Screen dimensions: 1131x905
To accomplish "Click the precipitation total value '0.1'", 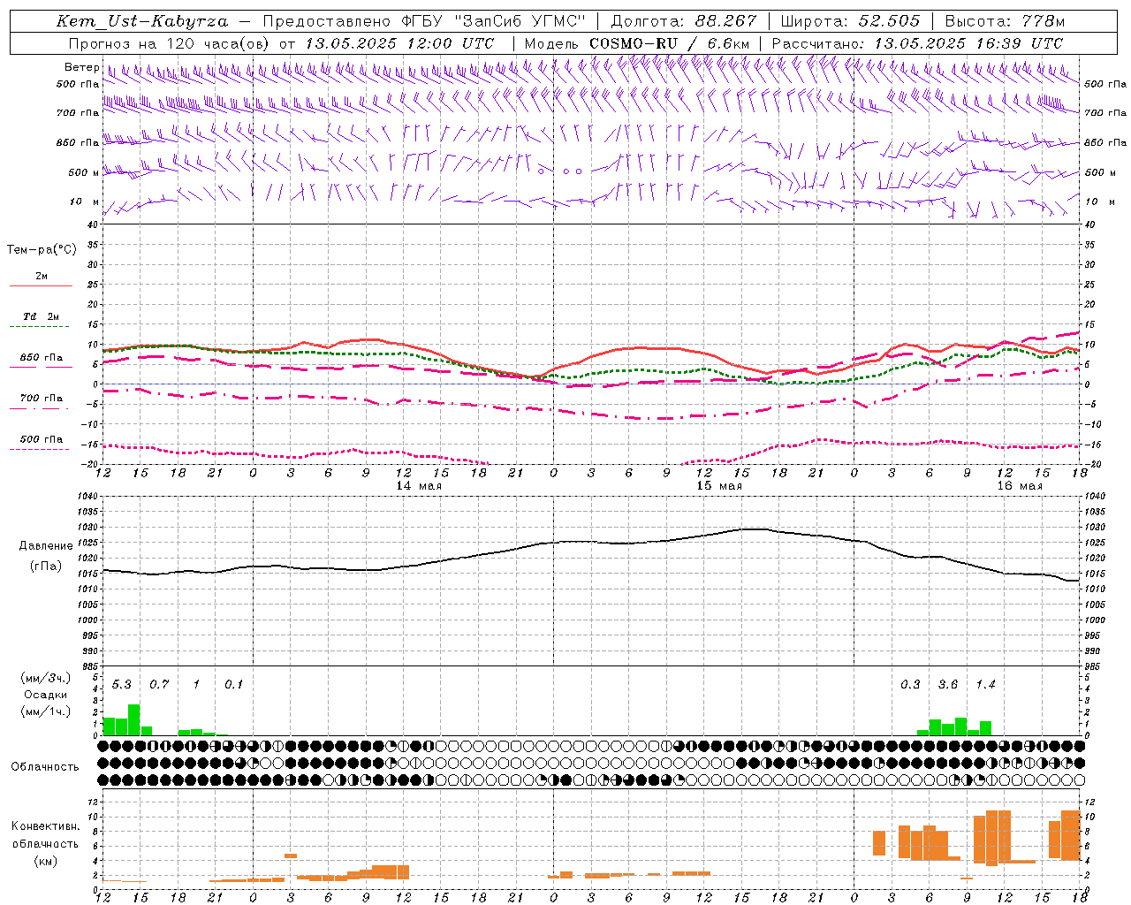I will (233, 685).
